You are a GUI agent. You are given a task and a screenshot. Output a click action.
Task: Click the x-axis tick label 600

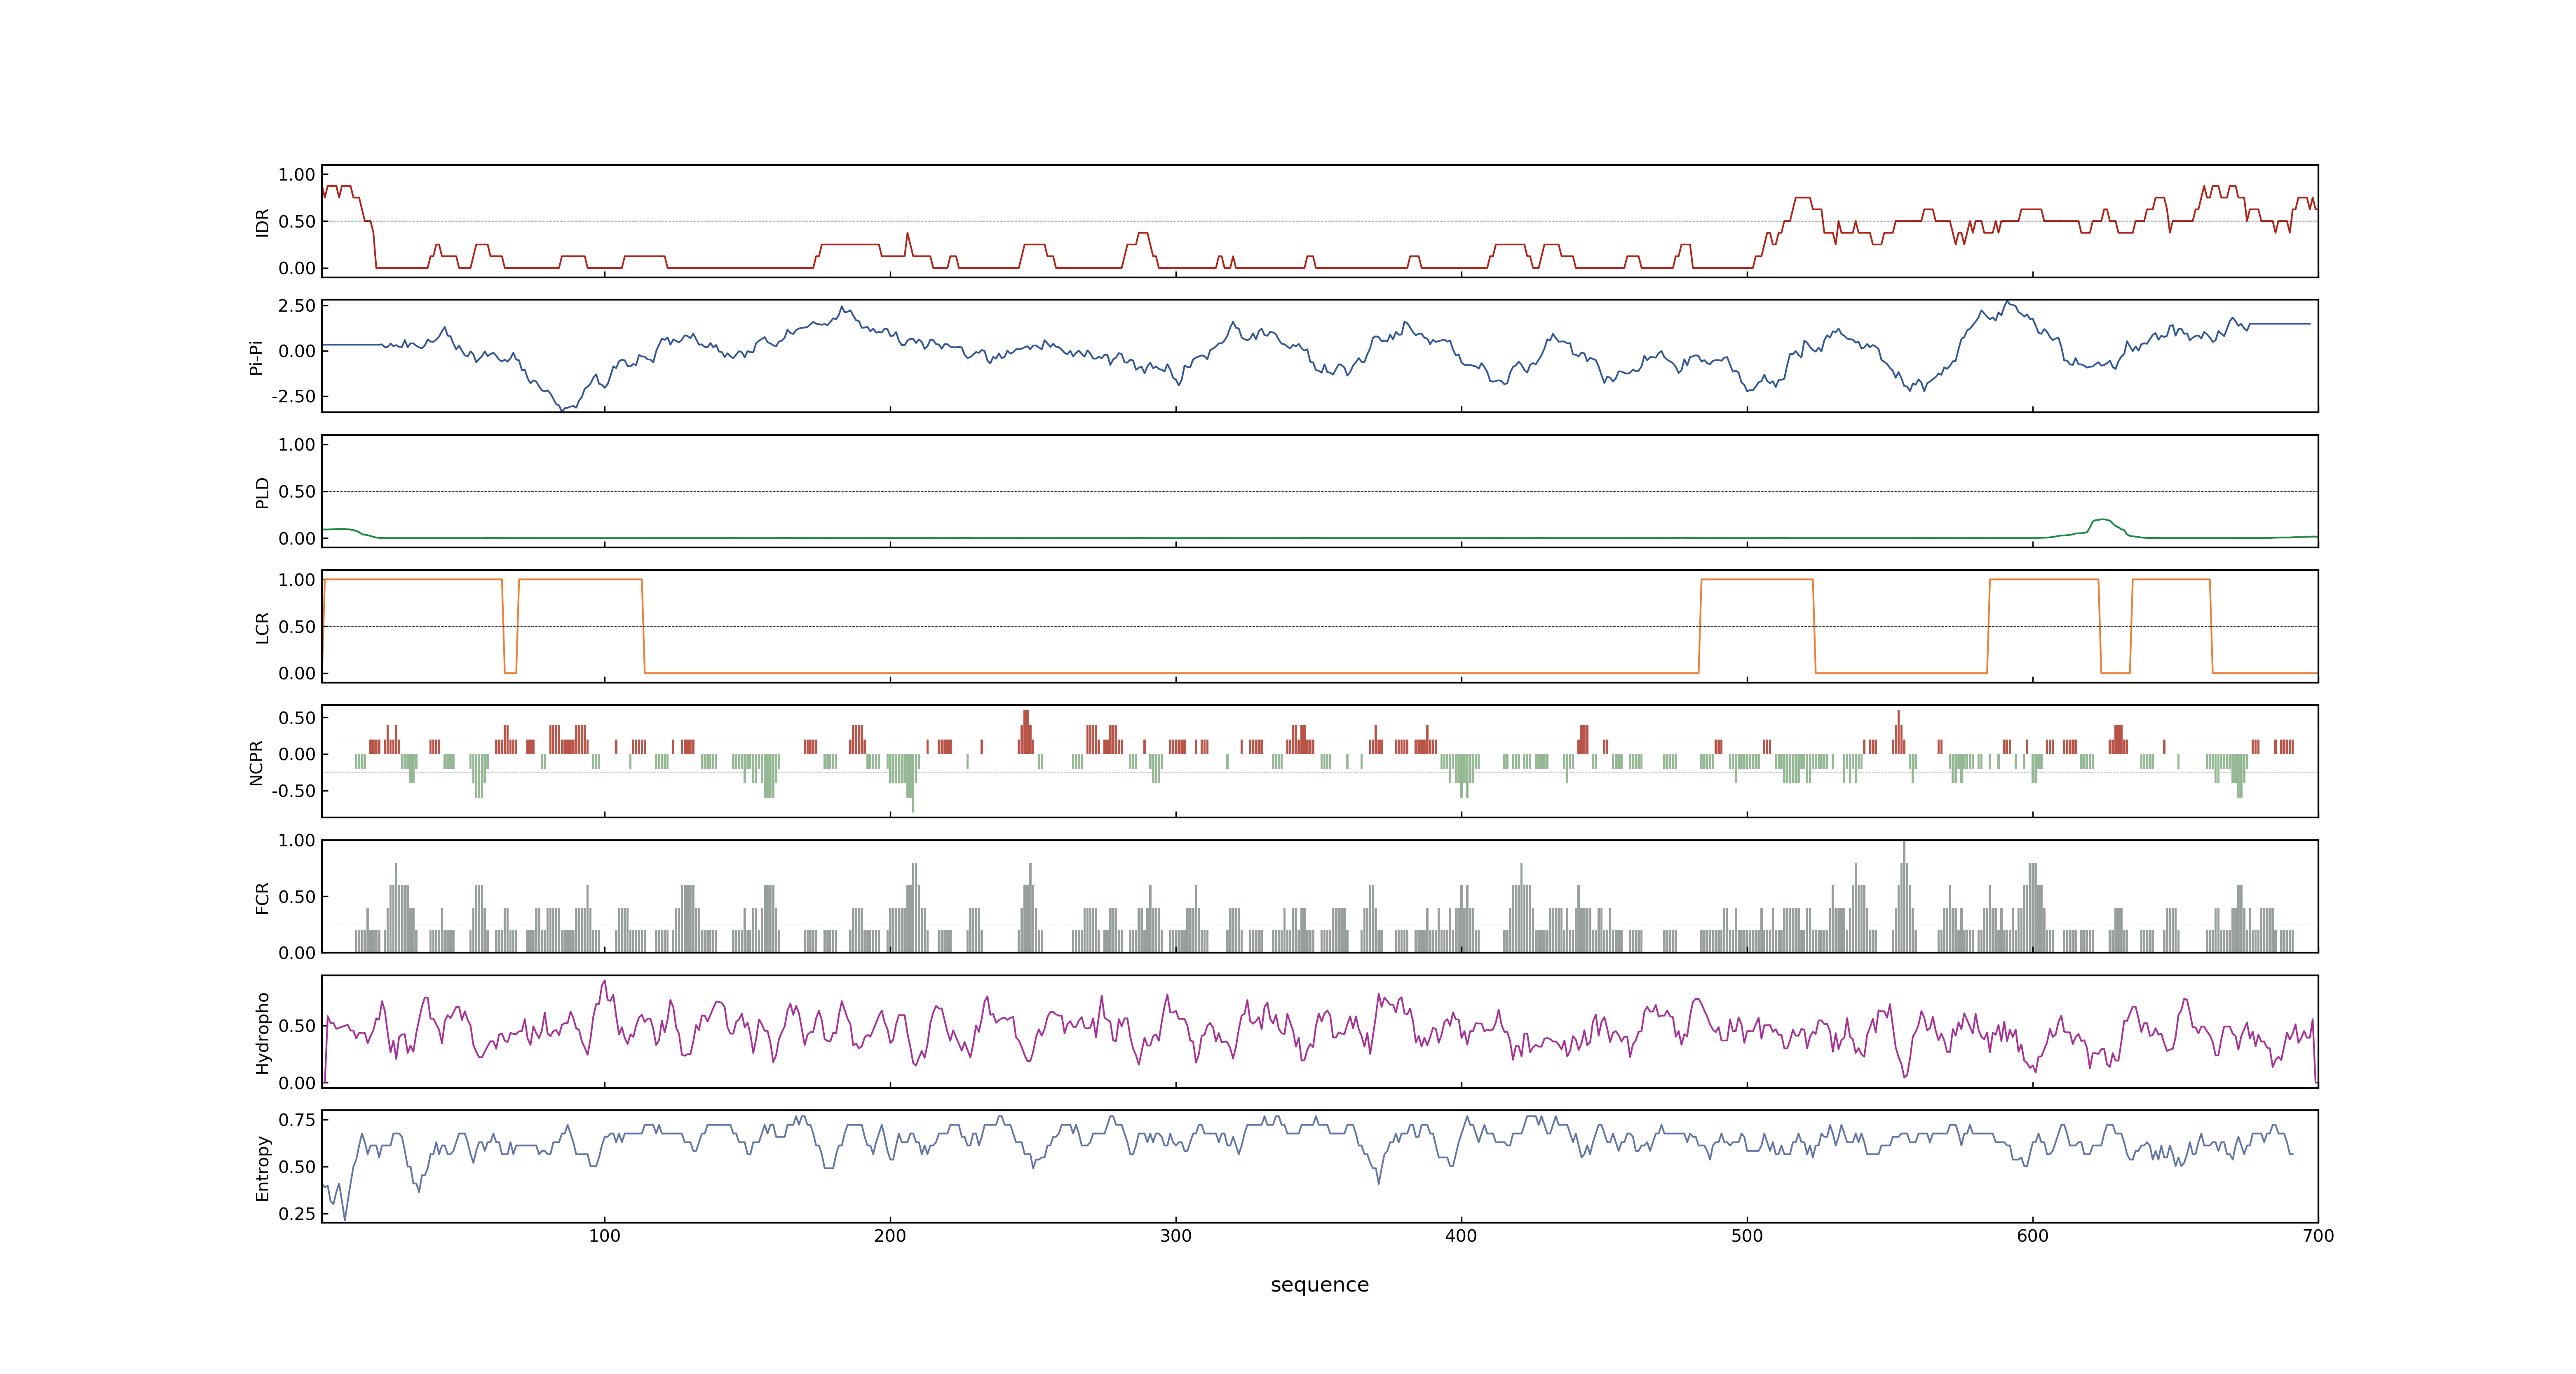pyautogui.click(x=2033, y=1236)
